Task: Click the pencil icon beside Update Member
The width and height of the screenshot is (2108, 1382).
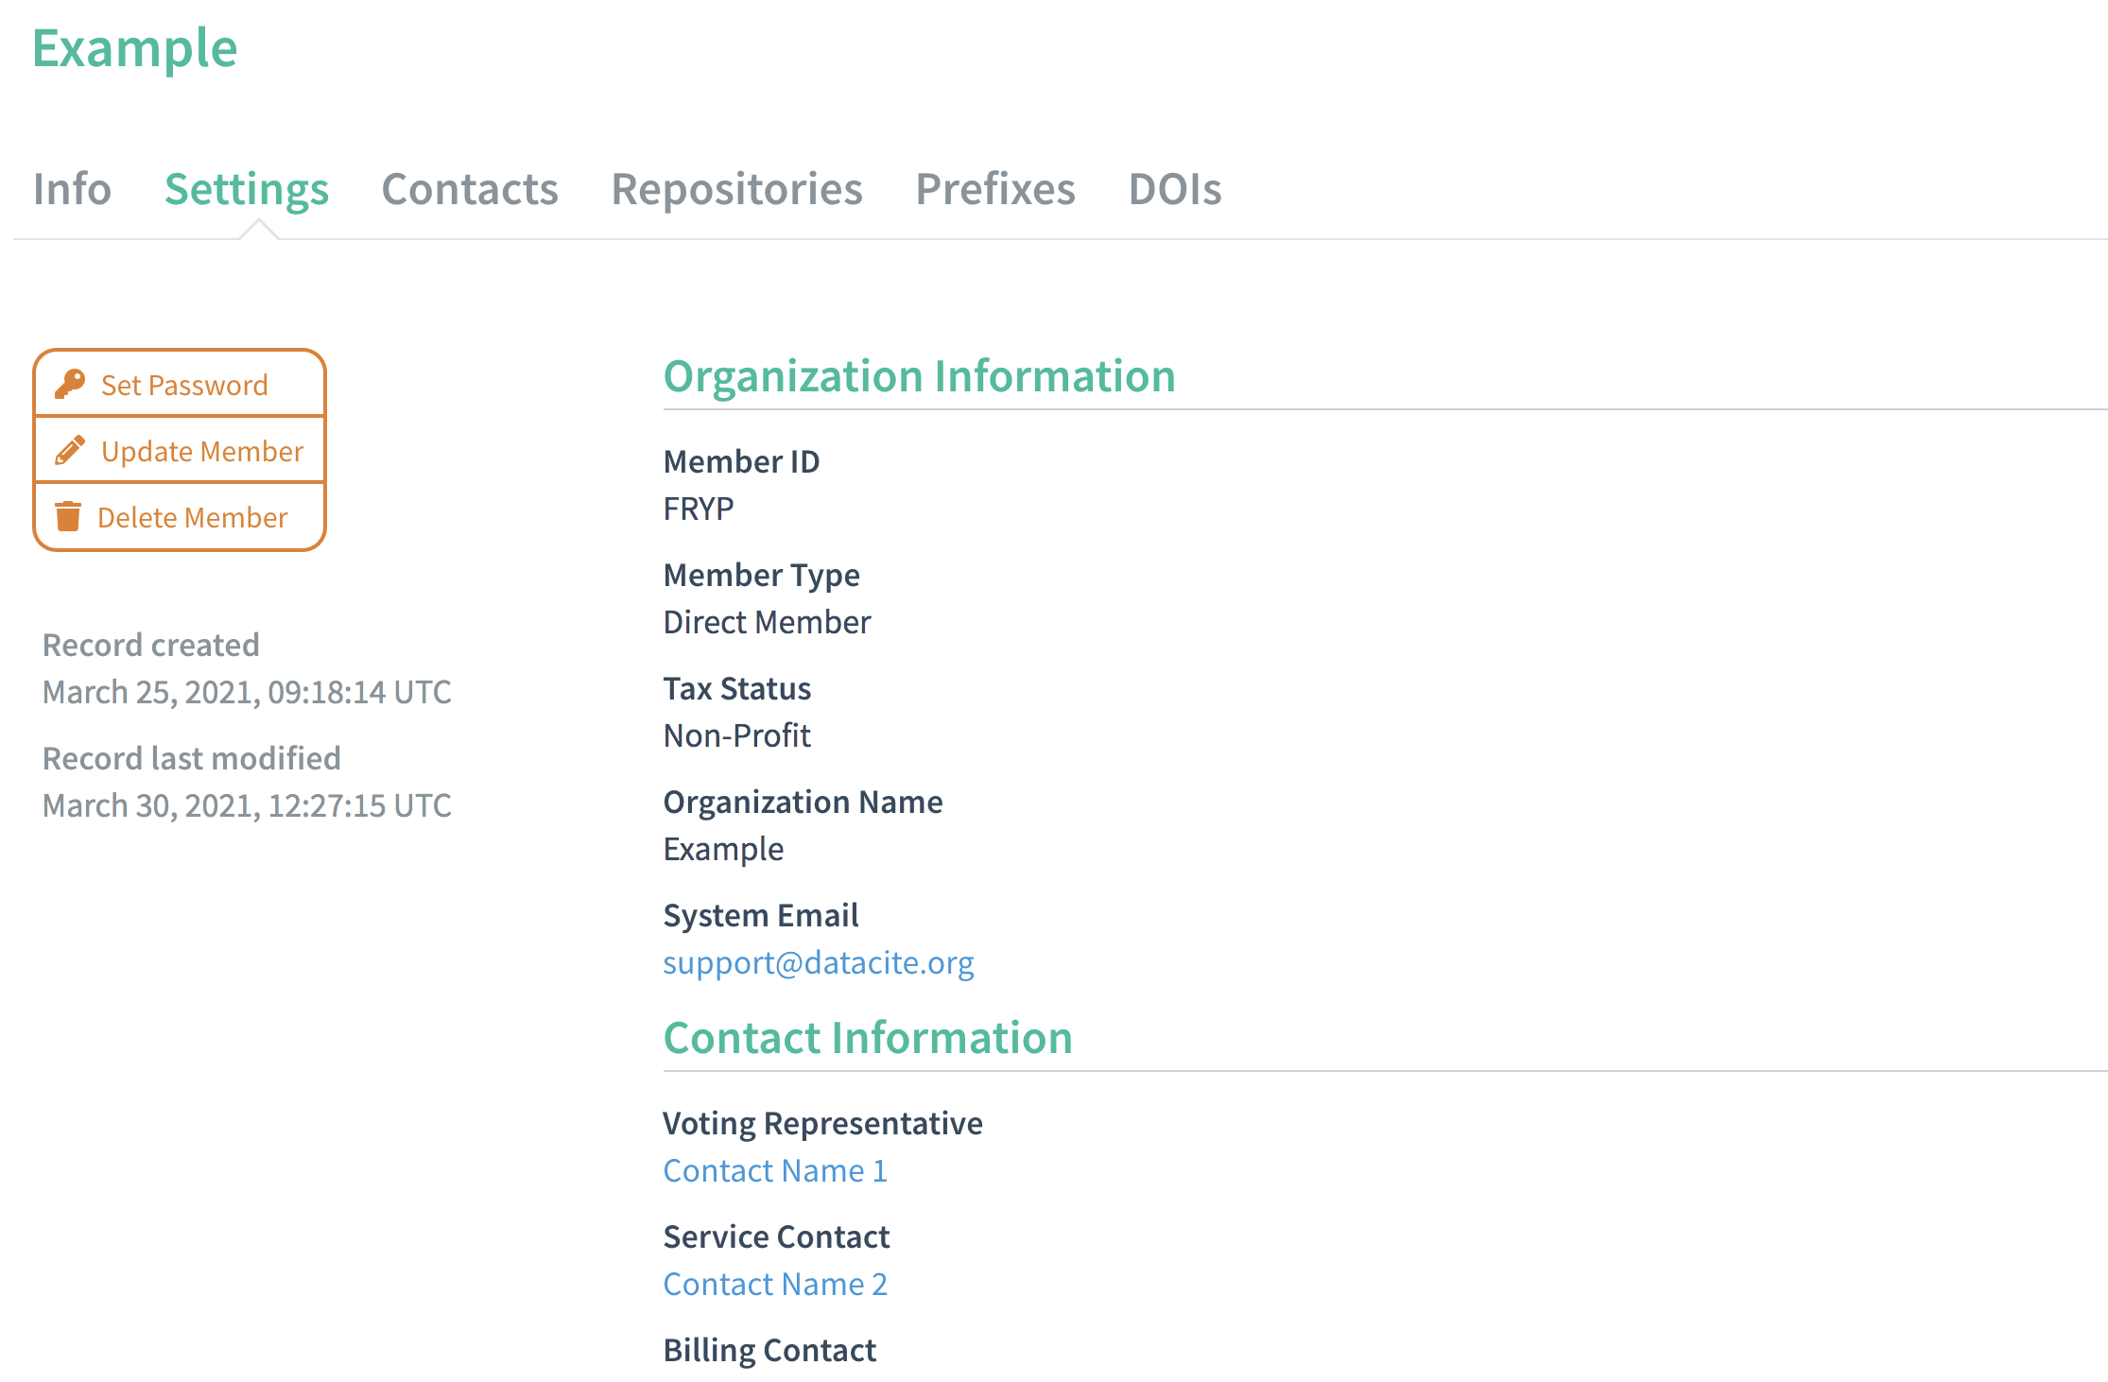Action: pyautogui.click(x=70, y=451)
